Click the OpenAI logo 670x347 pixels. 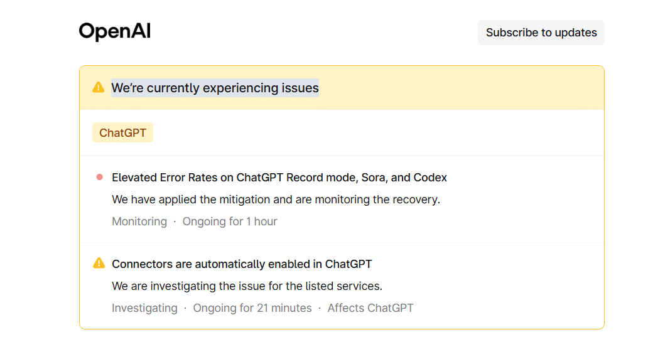[x=115, y=32]
